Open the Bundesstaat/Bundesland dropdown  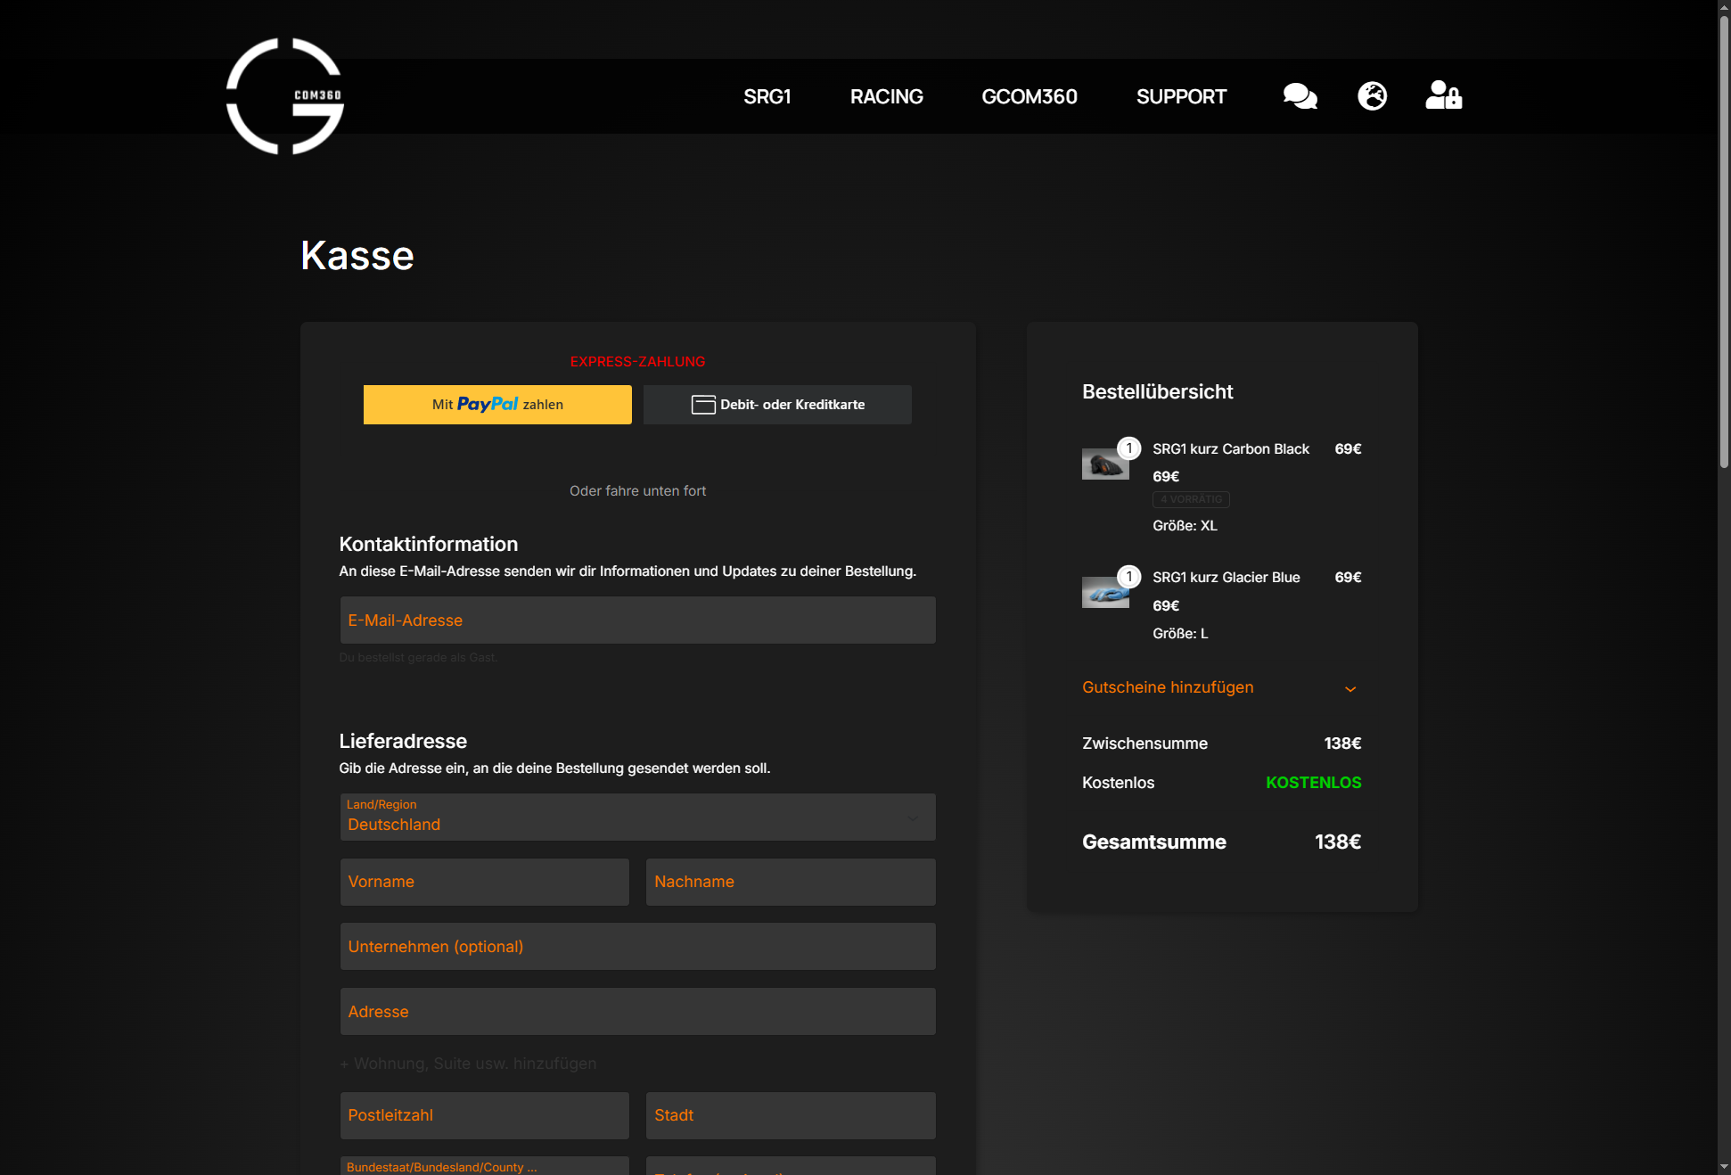tap(484, 1166)
